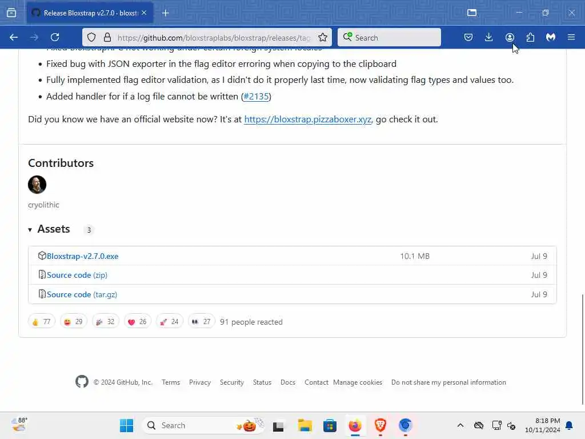Open the crossed-out cloud tray icon
This screenshot has height=439, width=585.
coord(479,425)
